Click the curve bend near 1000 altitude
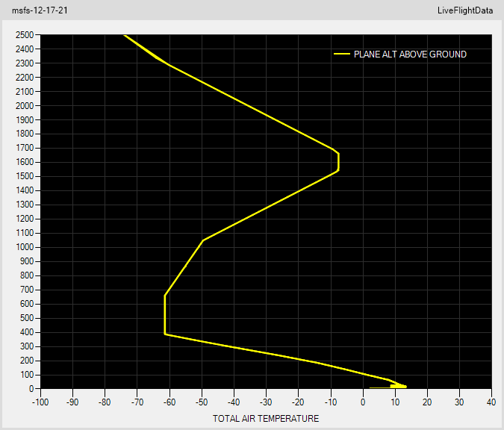The image size is (504, 430). 203,240
